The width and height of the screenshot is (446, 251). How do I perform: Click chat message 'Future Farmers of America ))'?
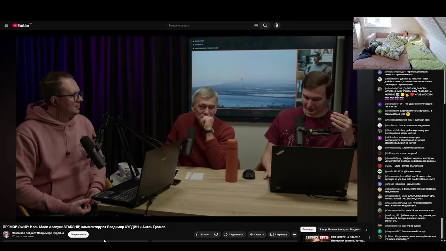click(408, 166)
